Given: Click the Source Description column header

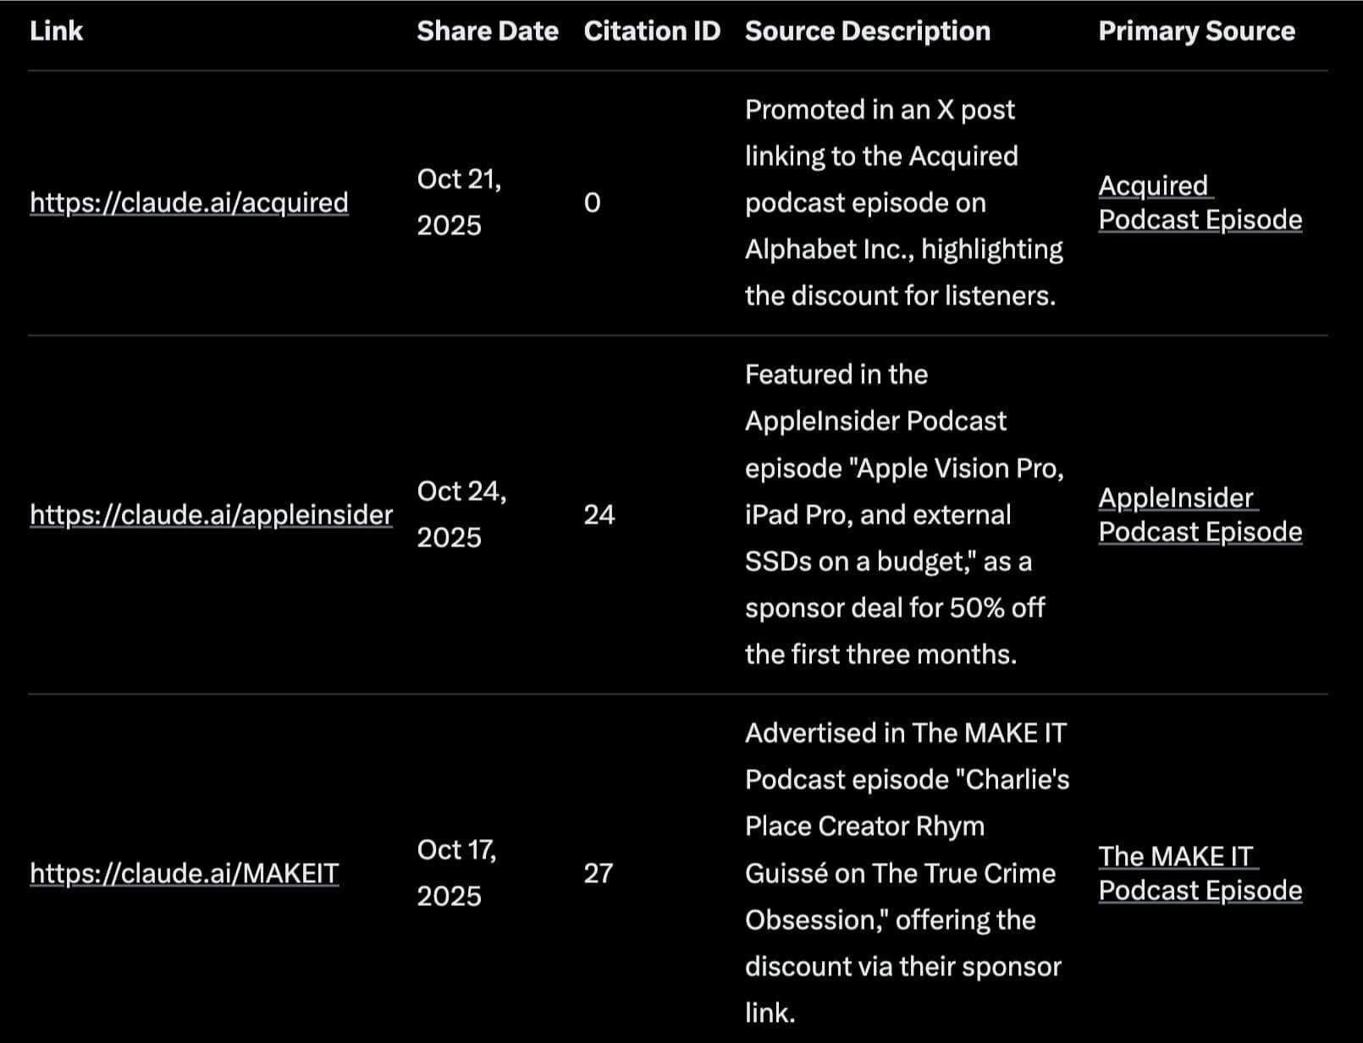Looking at the screenshot, I should pos(867,31).
